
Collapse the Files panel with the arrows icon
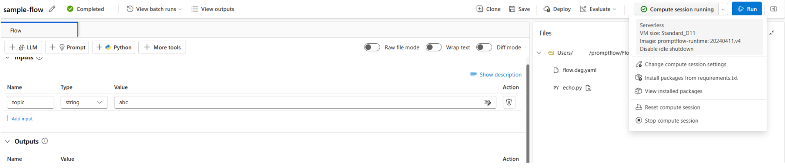point(771,33)
